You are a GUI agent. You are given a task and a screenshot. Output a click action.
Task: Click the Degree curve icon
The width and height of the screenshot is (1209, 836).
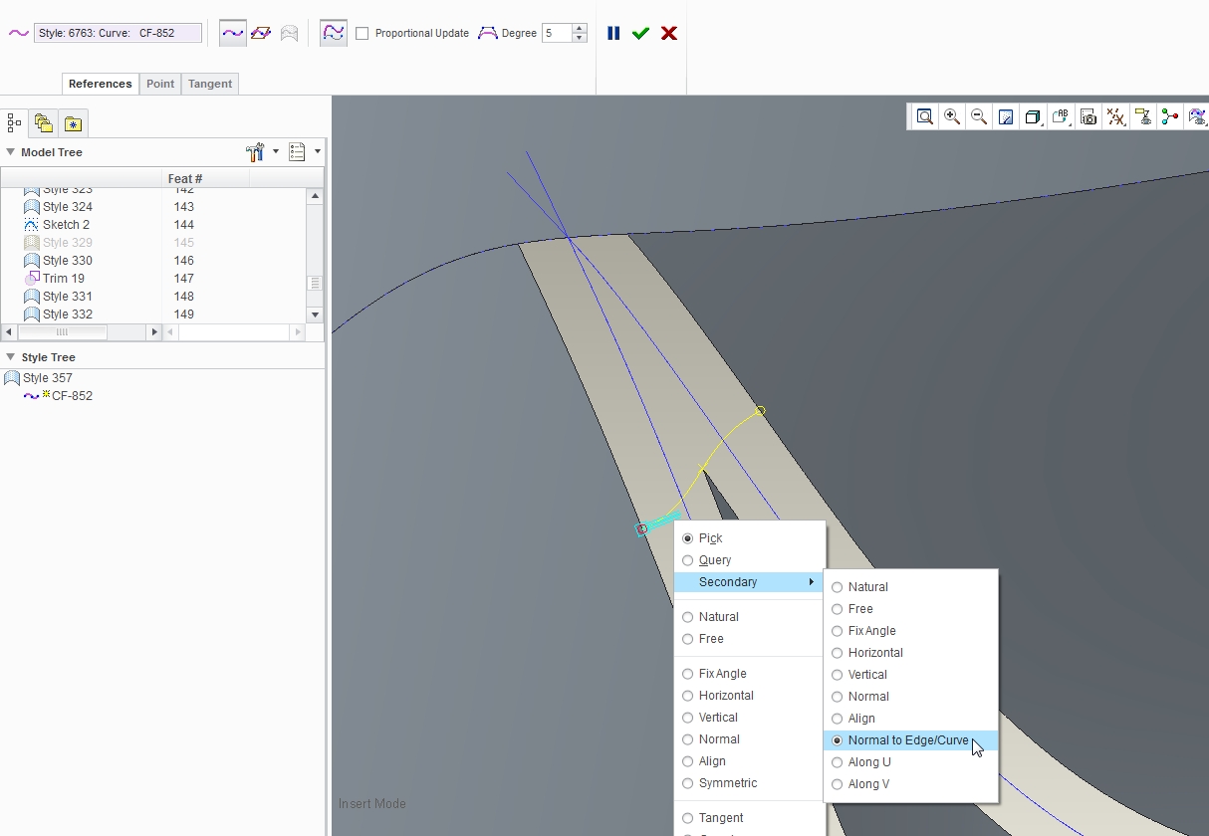(487, 33)
